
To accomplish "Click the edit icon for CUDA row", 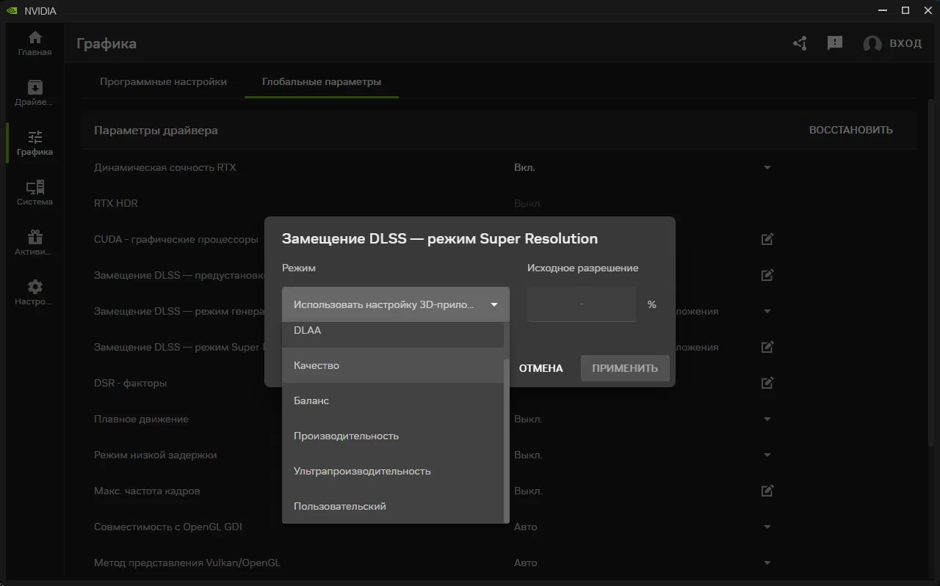I will [767, 239].
